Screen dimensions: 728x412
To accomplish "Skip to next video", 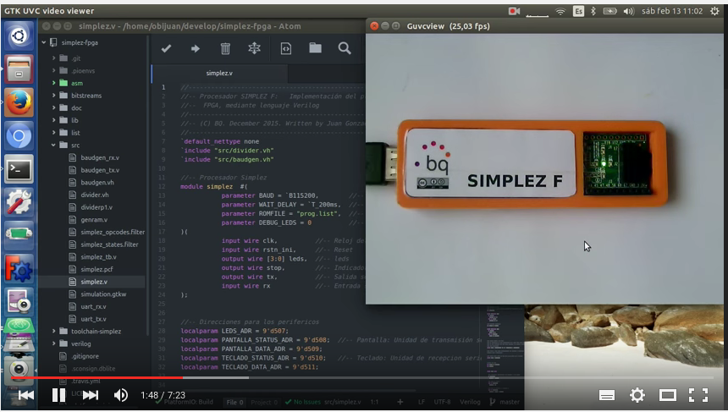I will click(90, 395).
